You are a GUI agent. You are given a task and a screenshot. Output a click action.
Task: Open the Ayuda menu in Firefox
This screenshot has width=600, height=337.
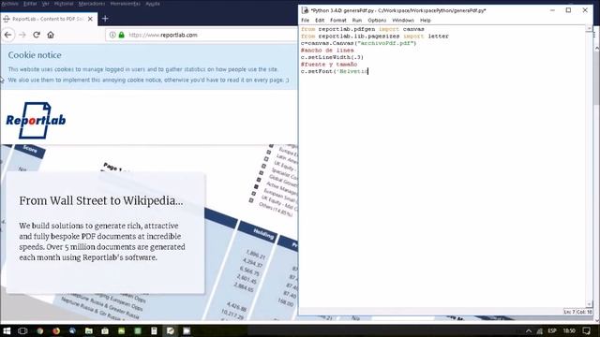coord(153,4)
